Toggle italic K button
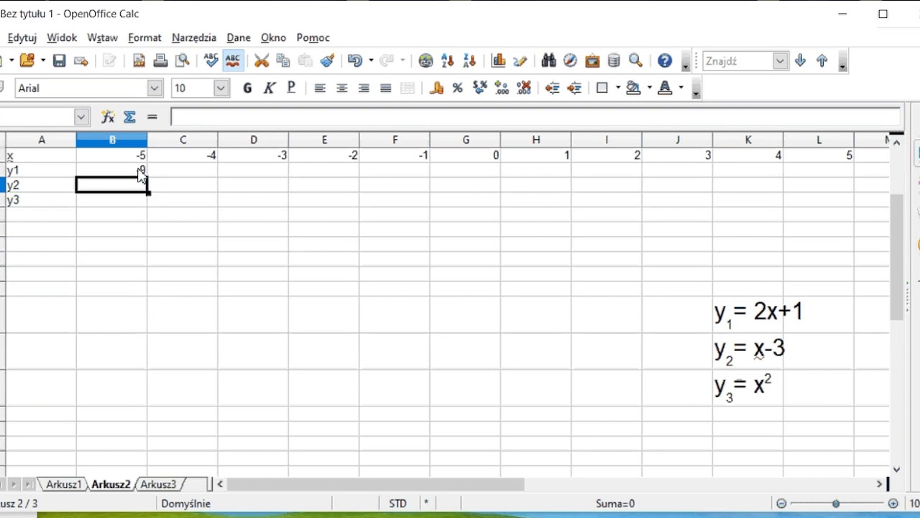 [x=270, y=88]
